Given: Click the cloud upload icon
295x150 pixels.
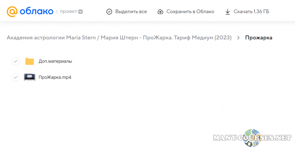Looking at the screenshot, I should pyautogui.click(x=160, y=12).
